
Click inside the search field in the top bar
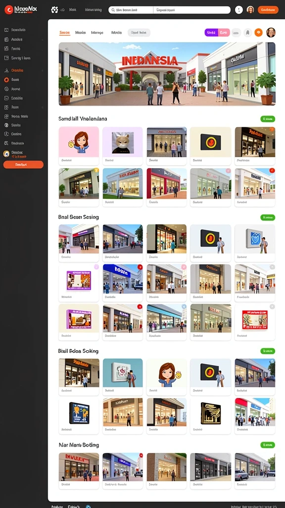coord(131,10)
